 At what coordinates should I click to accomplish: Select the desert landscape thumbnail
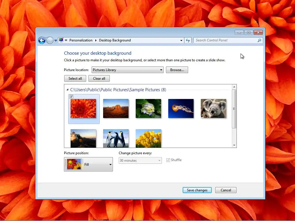tap(116, 108)
